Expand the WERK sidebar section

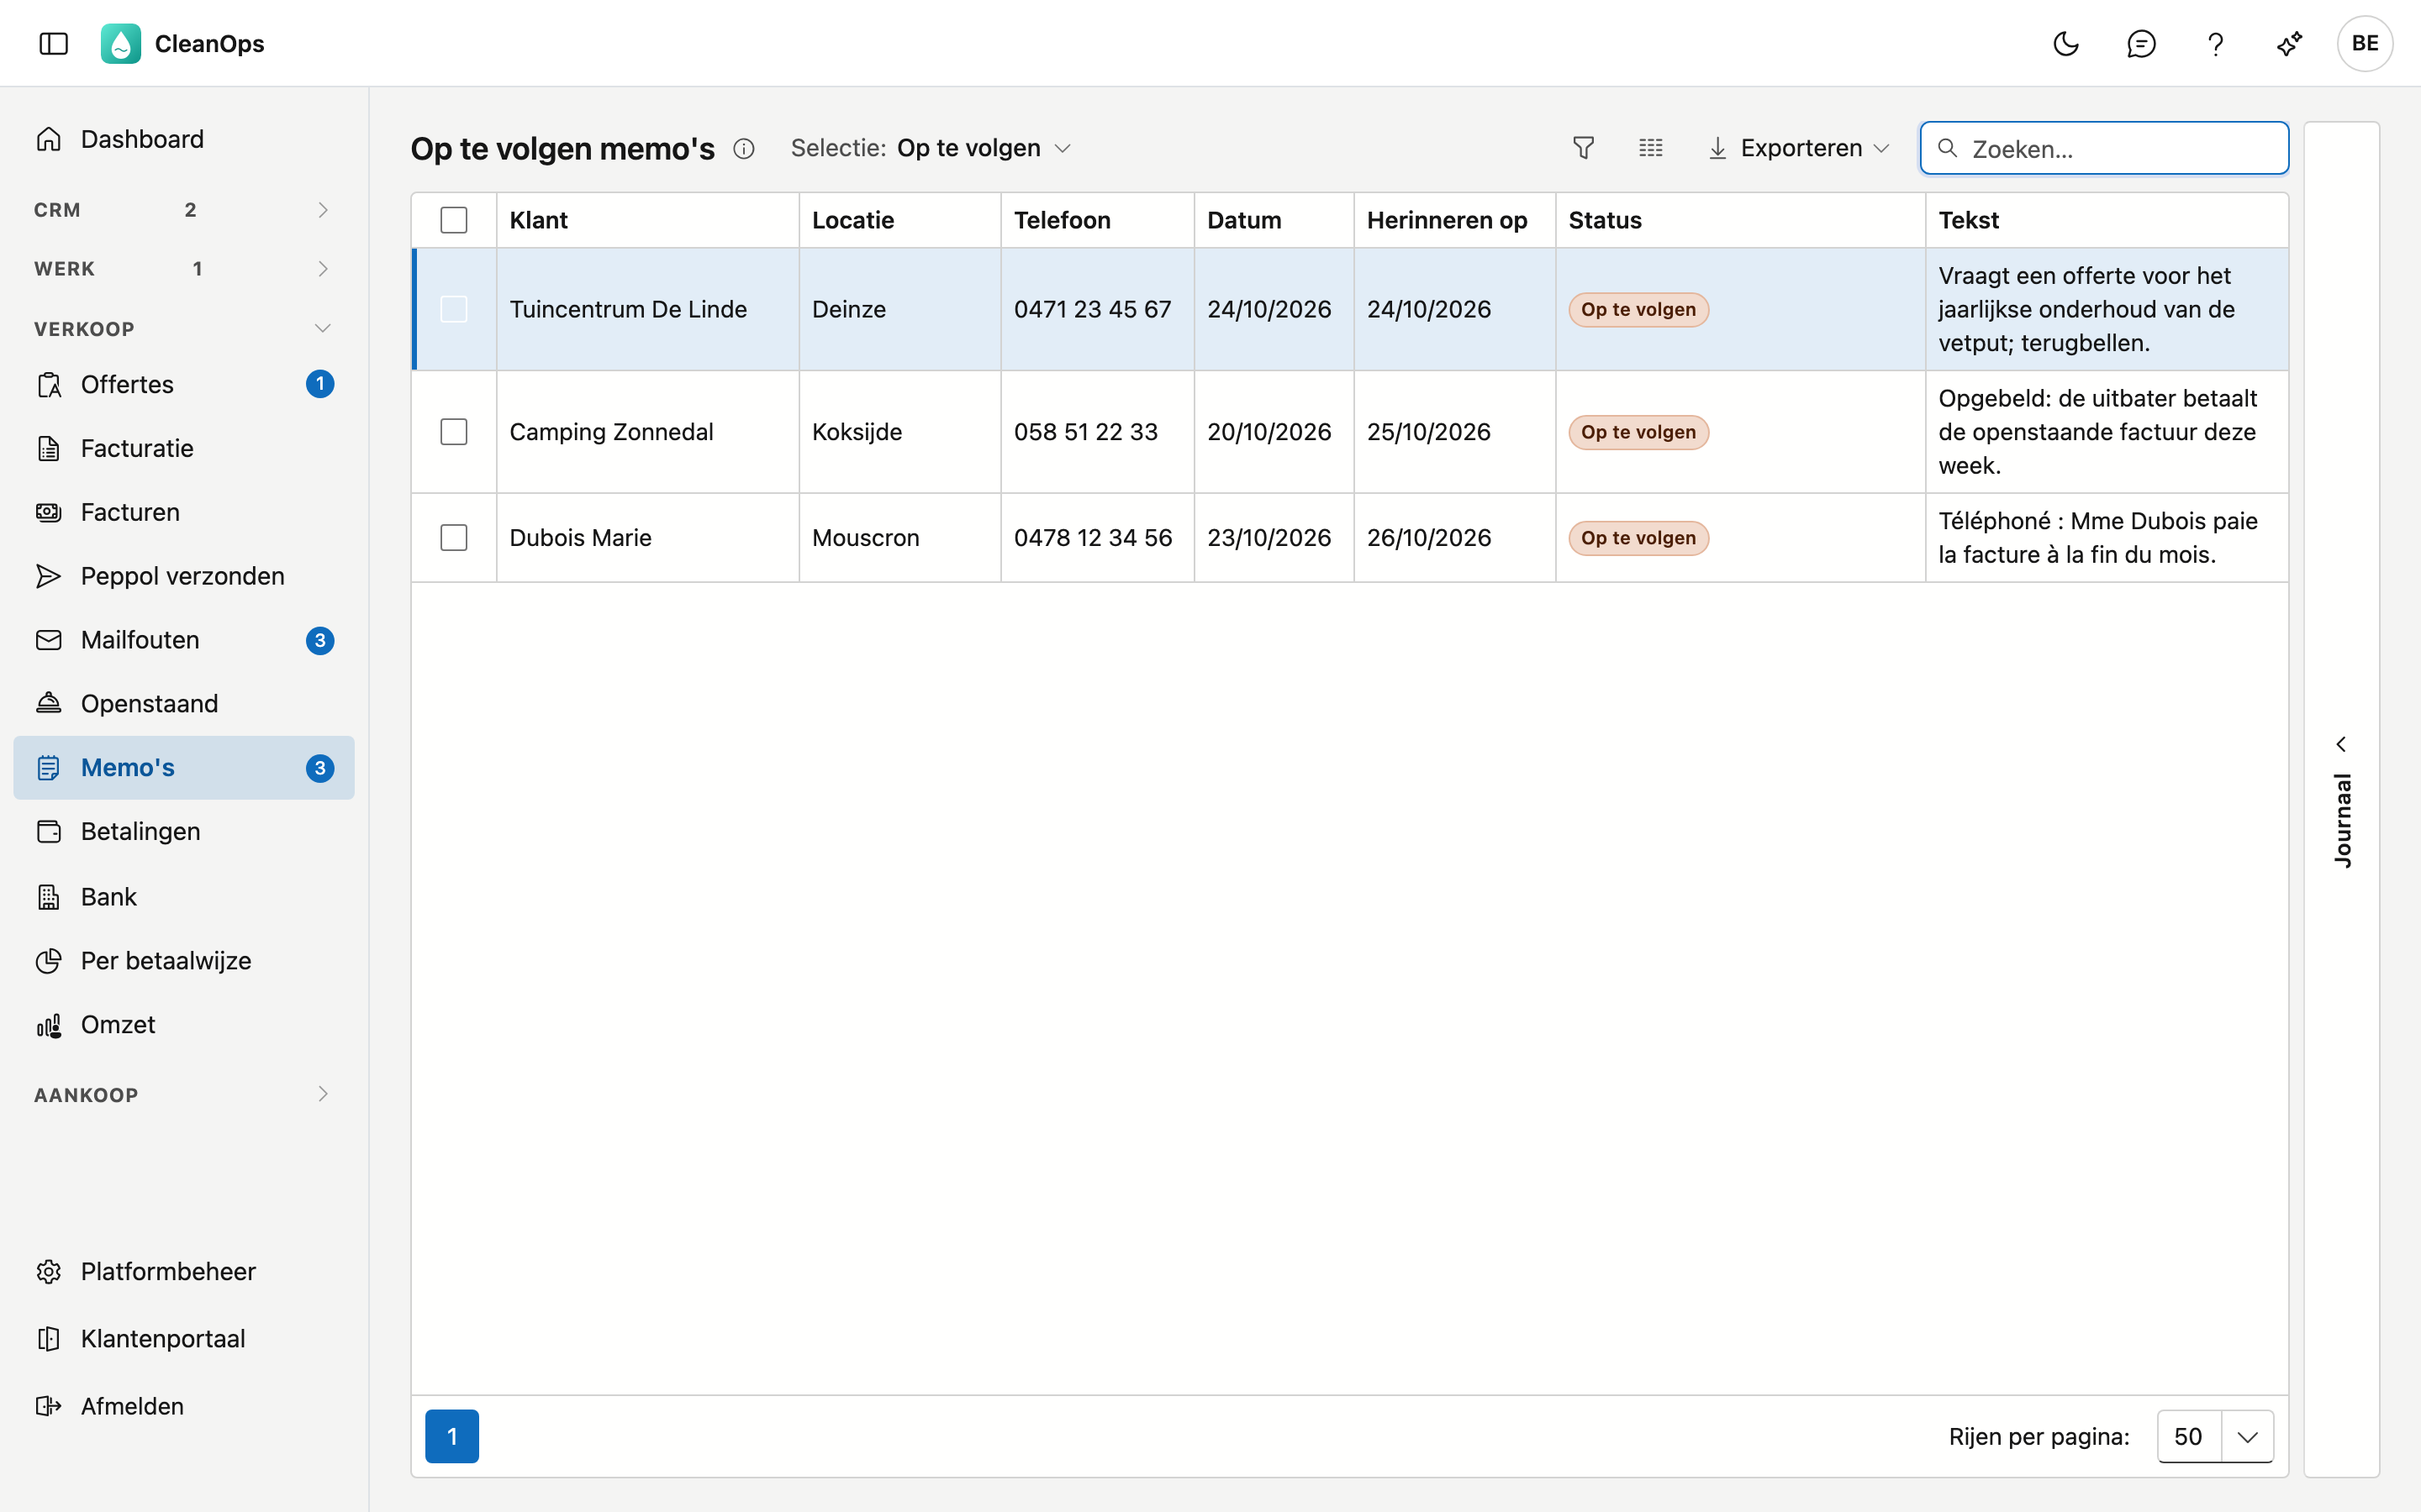(x=184, y=268)
